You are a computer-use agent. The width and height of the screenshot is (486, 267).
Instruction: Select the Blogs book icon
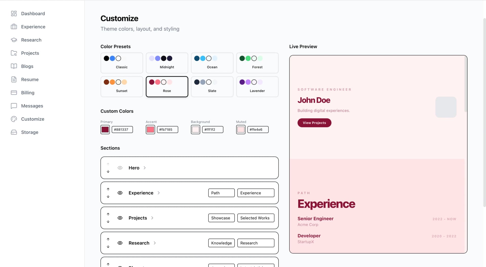tap(14, 66)
